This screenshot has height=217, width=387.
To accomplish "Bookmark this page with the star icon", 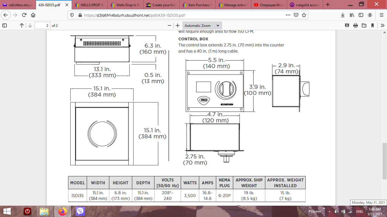I will (304, 15).
